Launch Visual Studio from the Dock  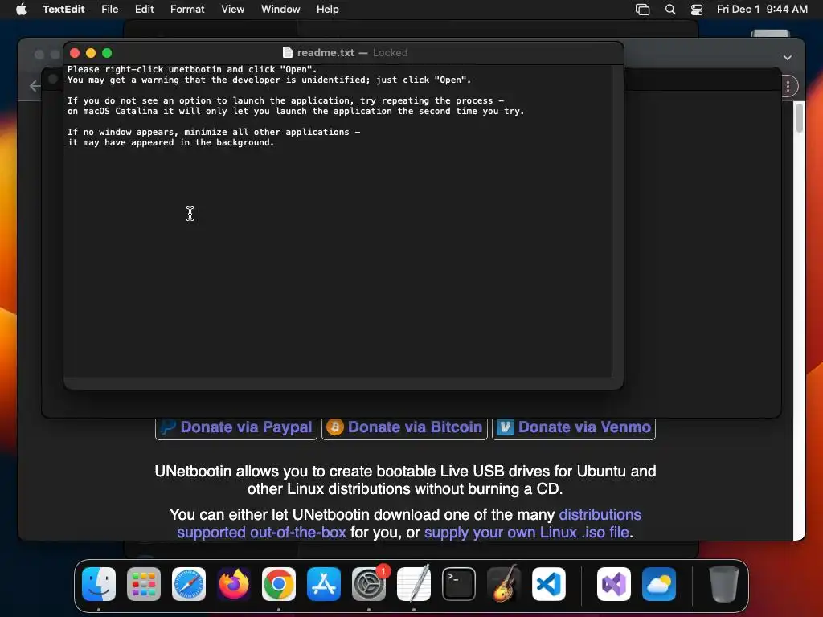pyautogui.click(x=614, y=584)
